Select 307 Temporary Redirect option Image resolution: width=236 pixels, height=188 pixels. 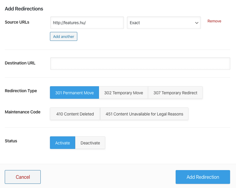(x=175, y=93)
